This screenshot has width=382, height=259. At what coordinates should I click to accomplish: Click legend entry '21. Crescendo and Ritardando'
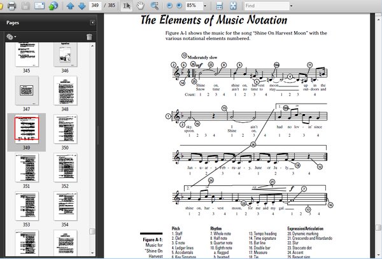pos(309,238)
